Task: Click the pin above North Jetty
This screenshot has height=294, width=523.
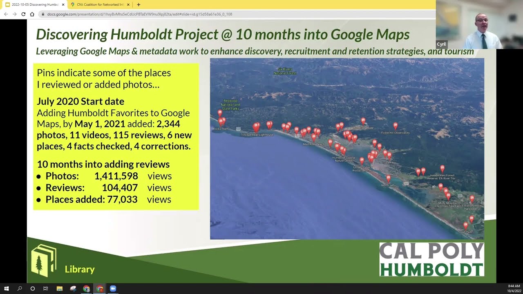Action: pos(388,178)
